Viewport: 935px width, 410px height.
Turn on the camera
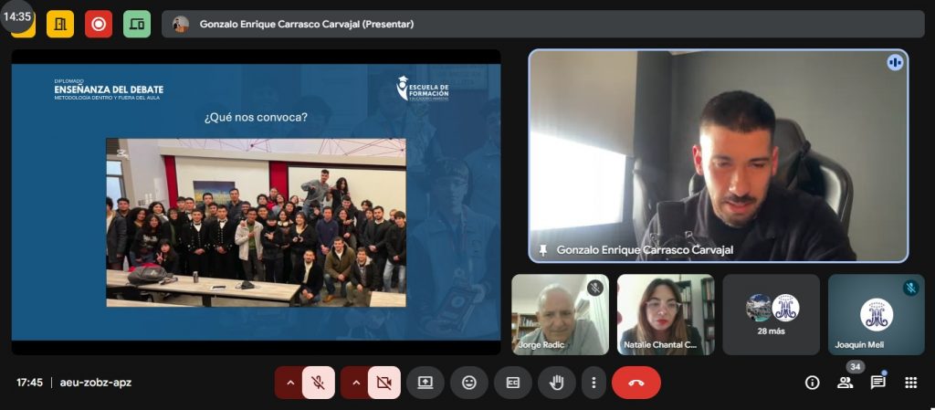384,383
